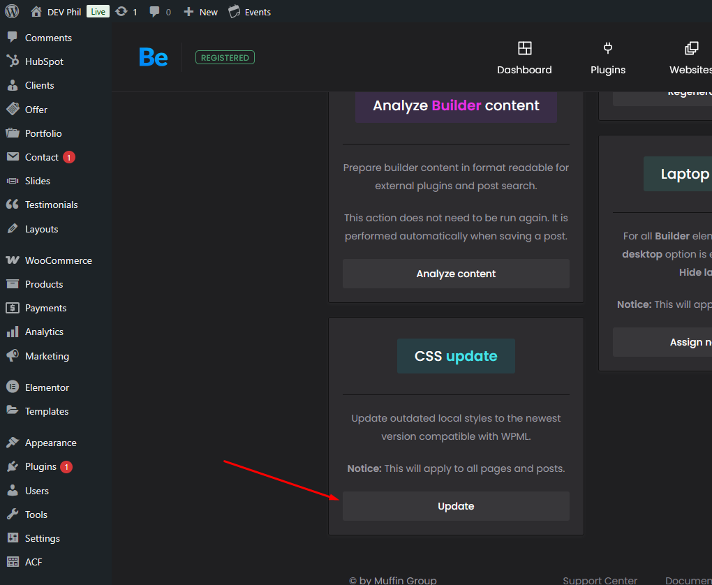Click the 'CSS update' card heading
Image resolution: width=712 pixels, height=585 pixels.
click(x=456, y=356)
